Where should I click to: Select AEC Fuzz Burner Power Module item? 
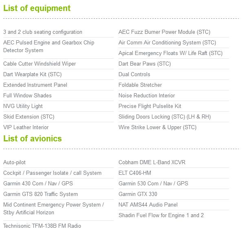tap(164, 32)
